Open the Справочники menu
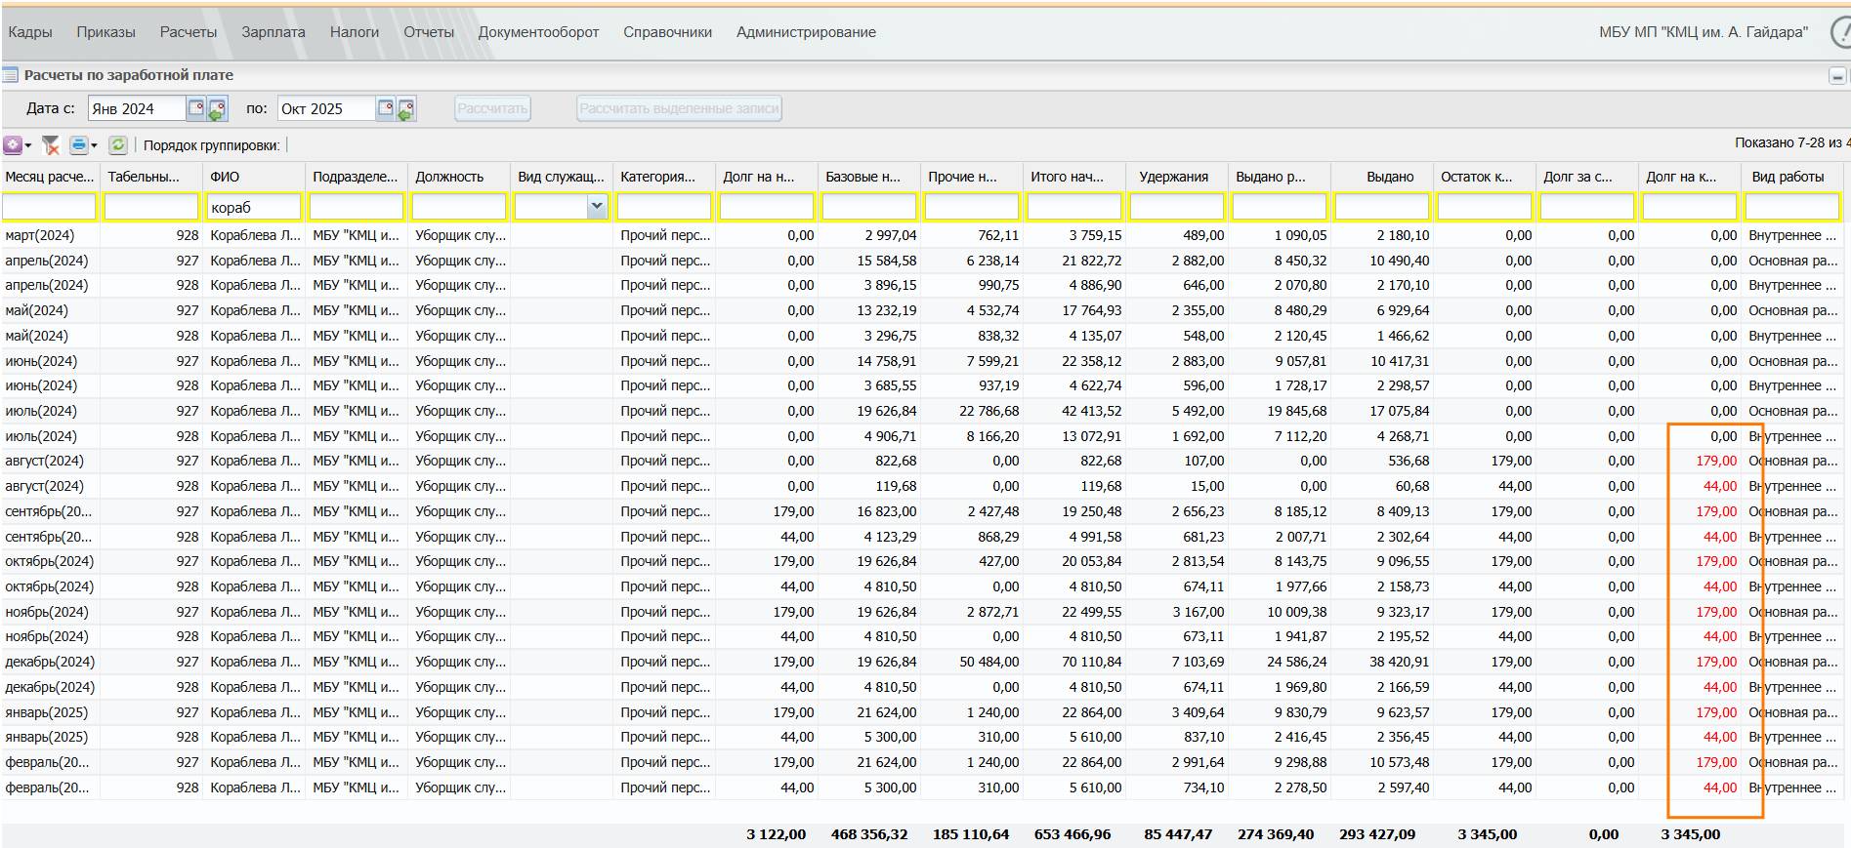 667,32
